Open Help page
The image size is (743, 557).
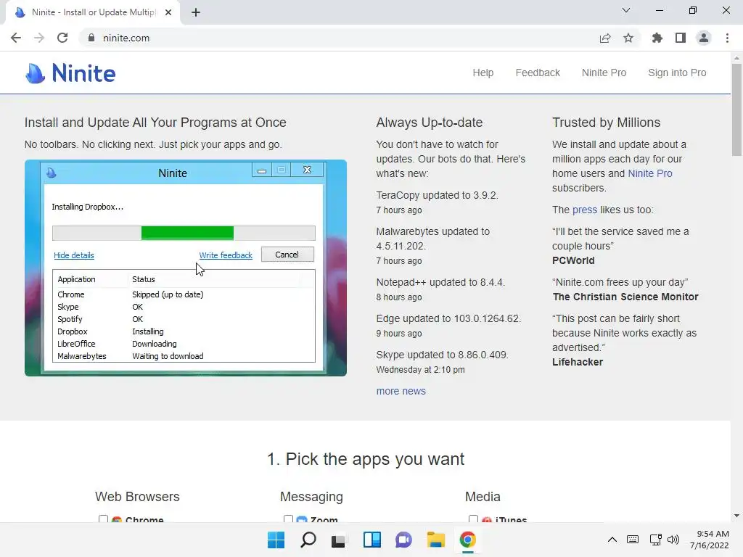[x=483, y=73]
